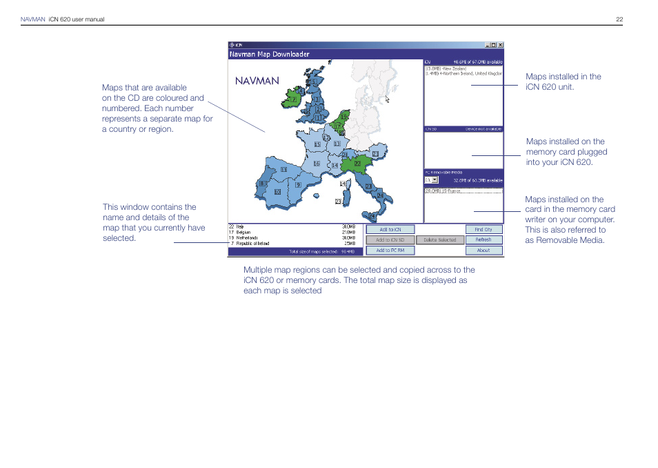Click green map region numbered 22 (Italy)
This screenshot has width=658, height=468.
357,164
